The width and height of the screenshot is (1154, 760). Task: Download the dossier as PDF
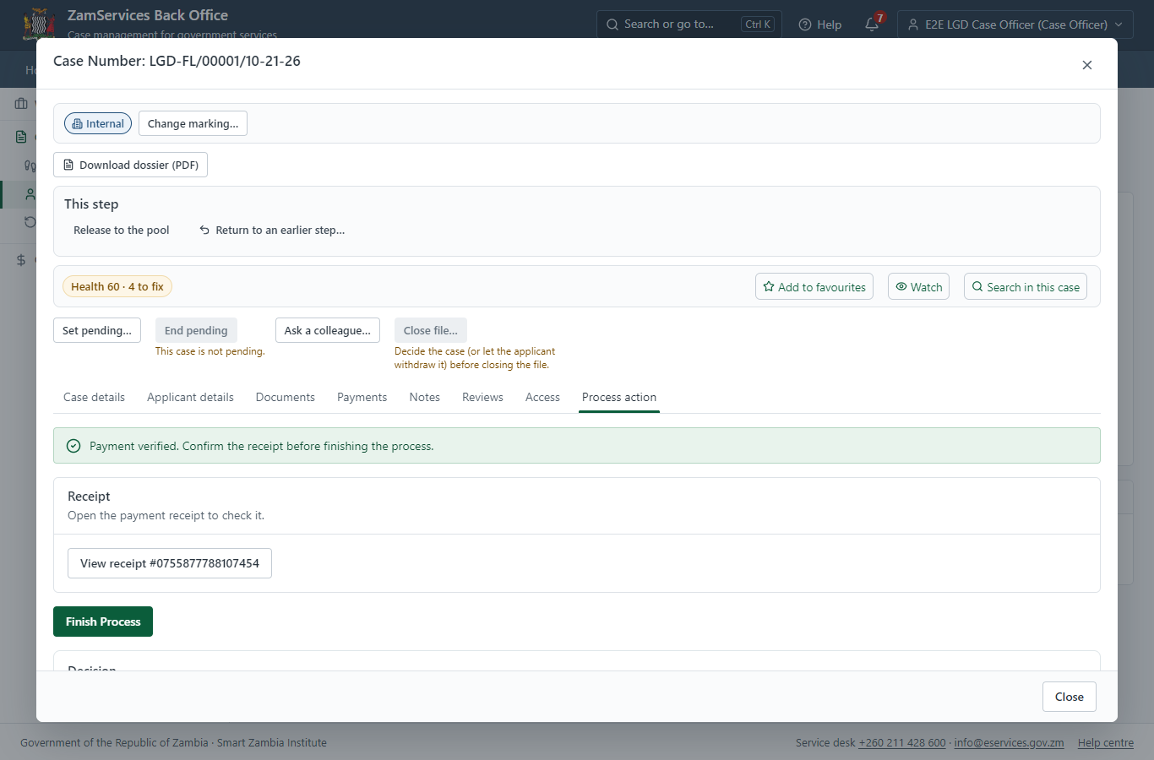pos(130,166)
